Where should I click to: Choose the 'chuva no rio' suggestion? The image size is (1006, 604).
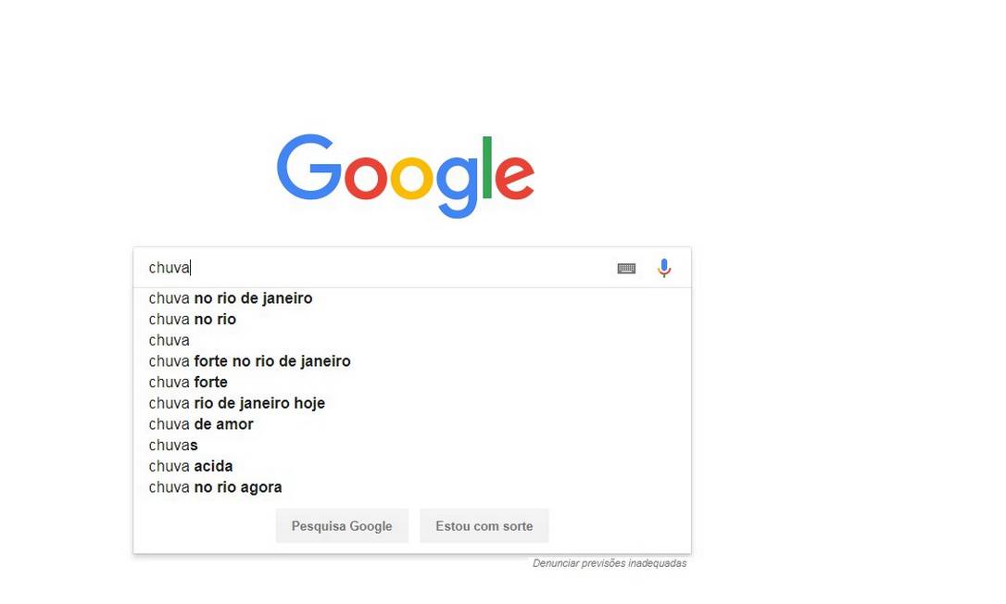(193, 320)
